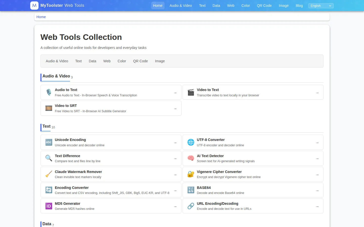
Task: Open the Video to SRT tool title
Action: 66,106
